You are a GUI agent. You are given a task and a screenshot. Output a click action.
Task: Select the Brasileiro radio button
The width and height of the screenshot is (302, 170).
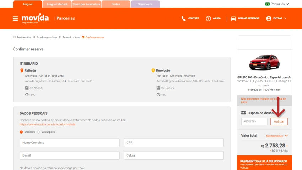[21, 132]
